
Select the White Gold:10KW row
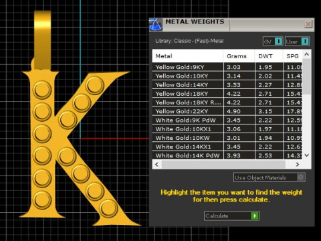tap(227, 138)
